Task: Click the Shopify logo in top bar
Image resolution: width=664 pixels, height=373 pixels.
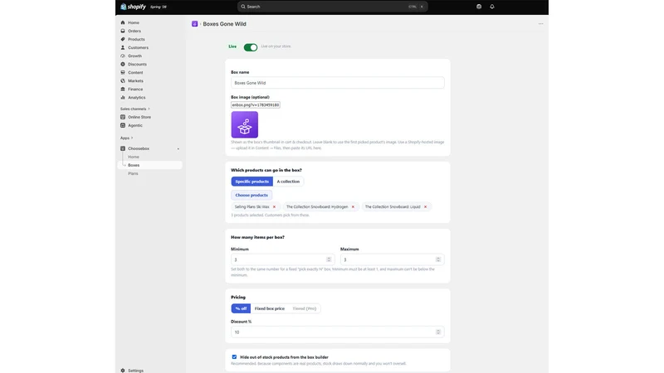Action: click(x=133, y=7)
